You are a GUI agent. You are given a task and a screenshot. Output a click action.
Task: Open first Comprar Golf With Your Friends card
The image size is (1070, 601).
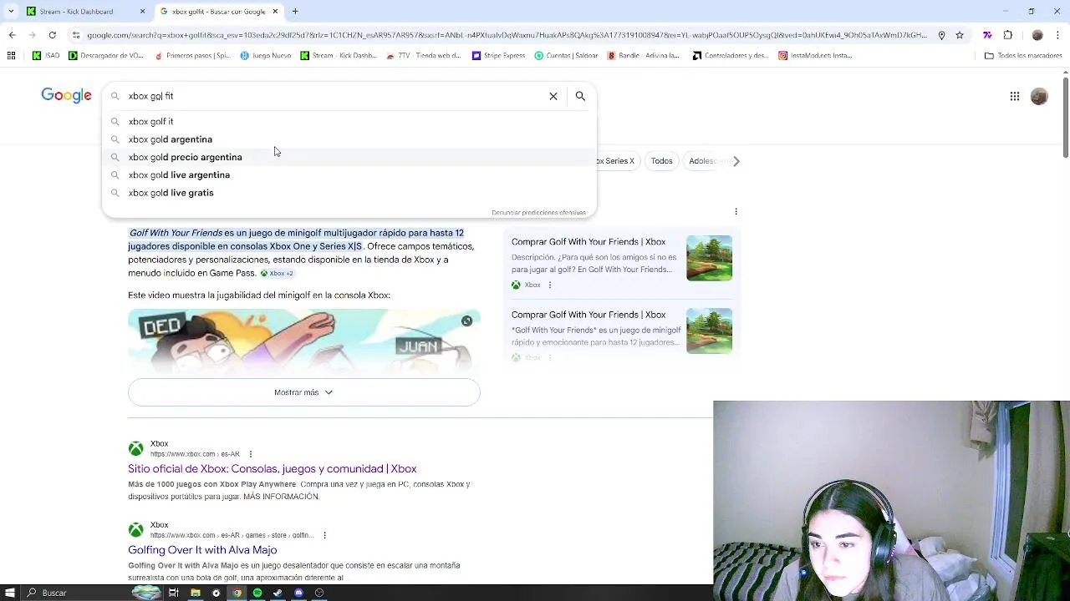(588, 242)
